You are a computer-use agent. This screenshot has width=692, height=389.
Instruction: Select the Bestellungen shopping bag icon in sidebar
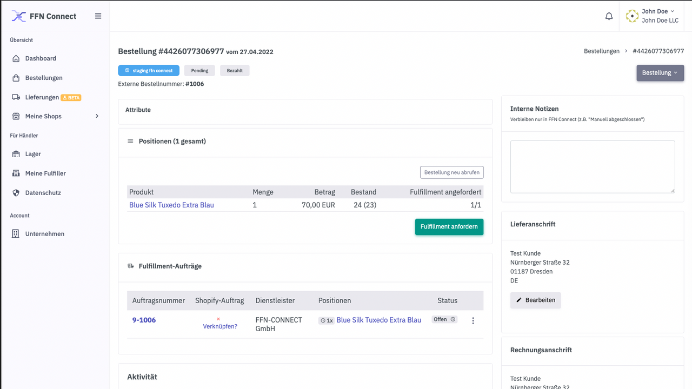[x=16, y=77]
